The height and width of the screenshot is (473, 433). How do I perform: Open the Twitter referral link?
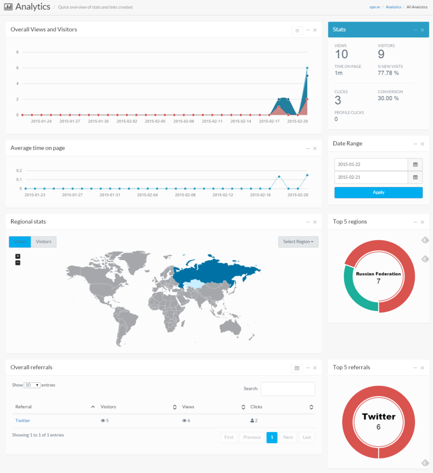coord(23,421)
